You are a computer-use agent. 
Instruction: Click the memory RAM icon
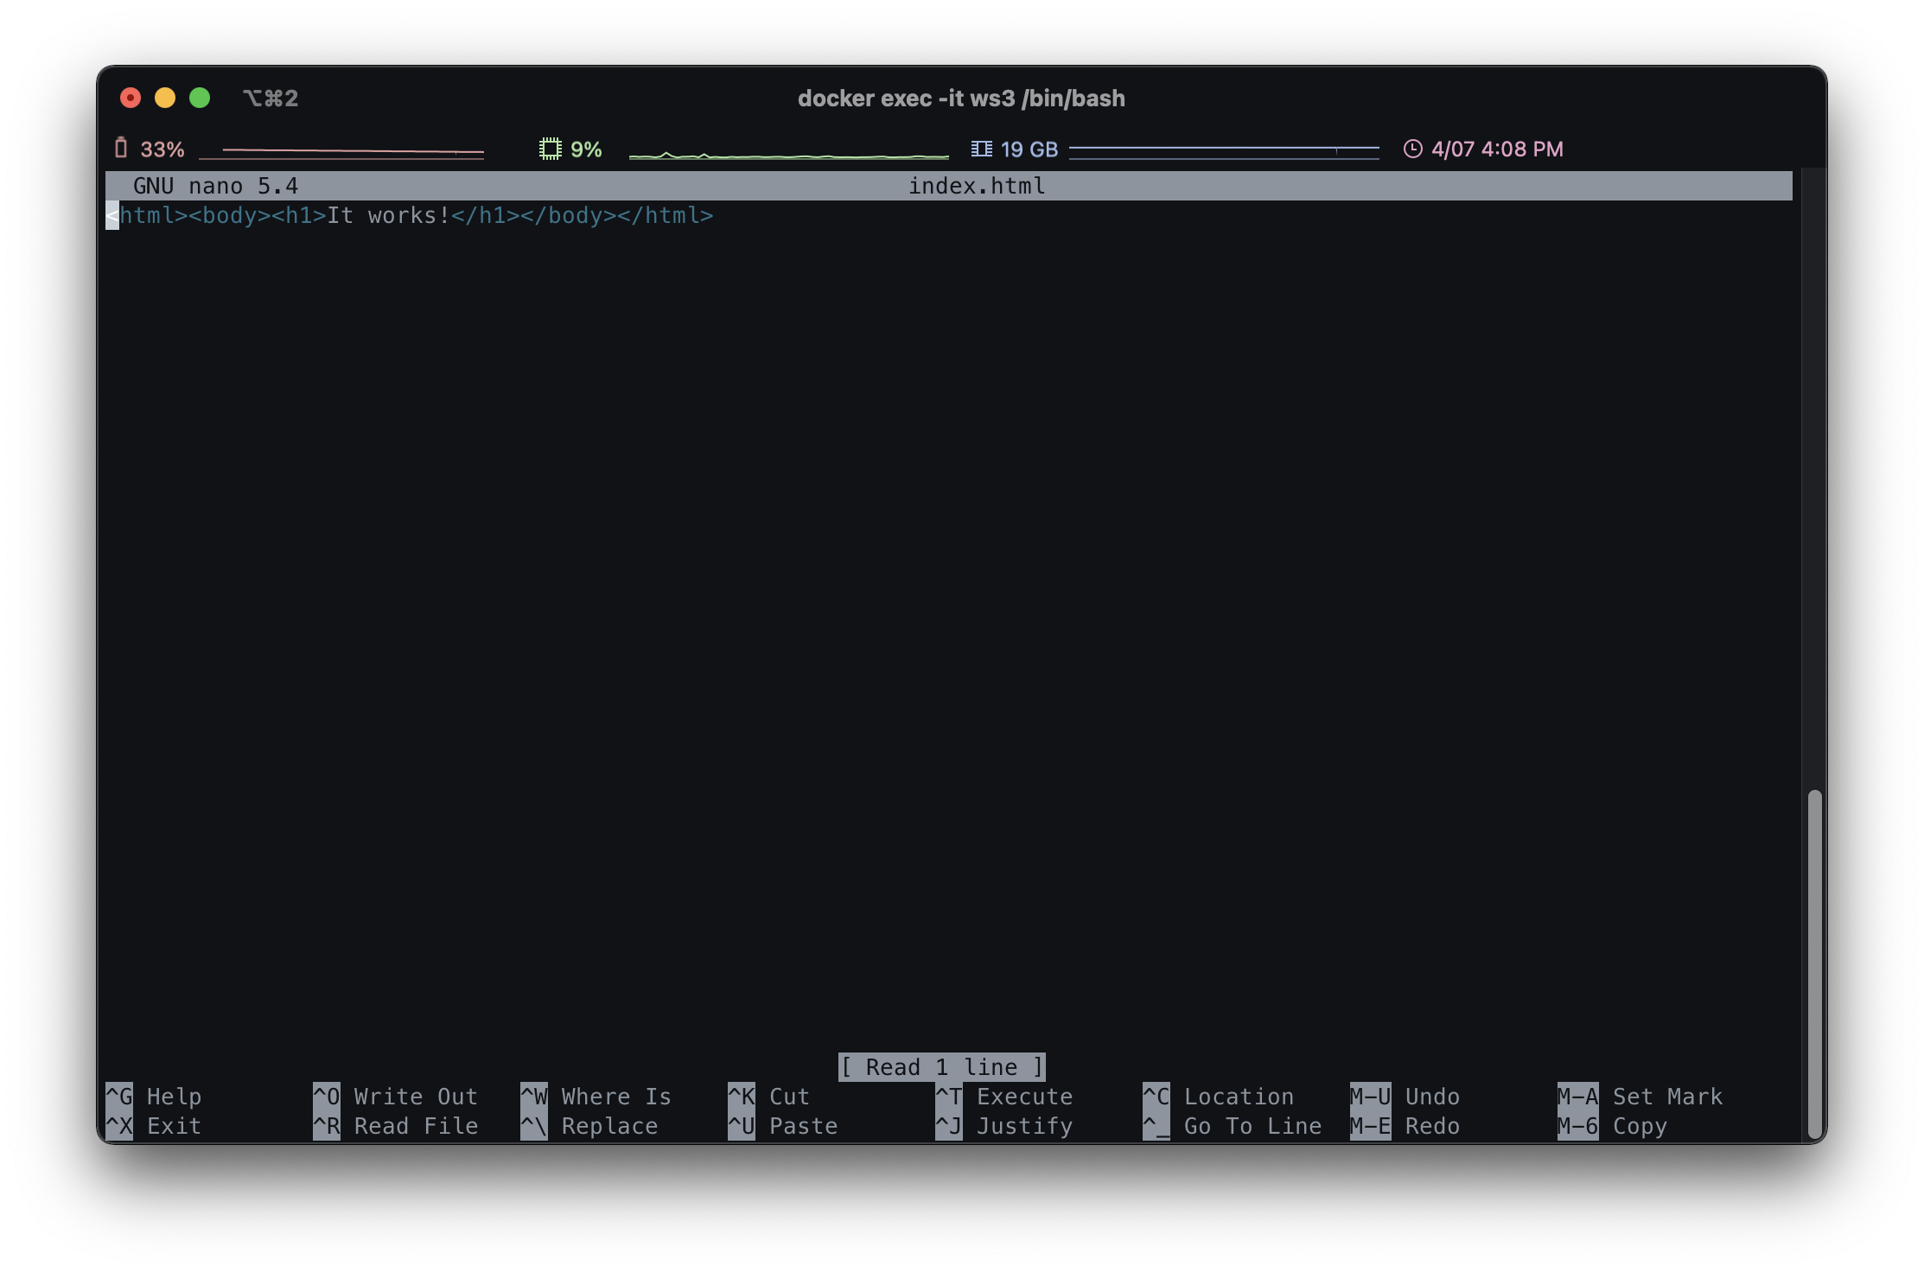(981, 149)
